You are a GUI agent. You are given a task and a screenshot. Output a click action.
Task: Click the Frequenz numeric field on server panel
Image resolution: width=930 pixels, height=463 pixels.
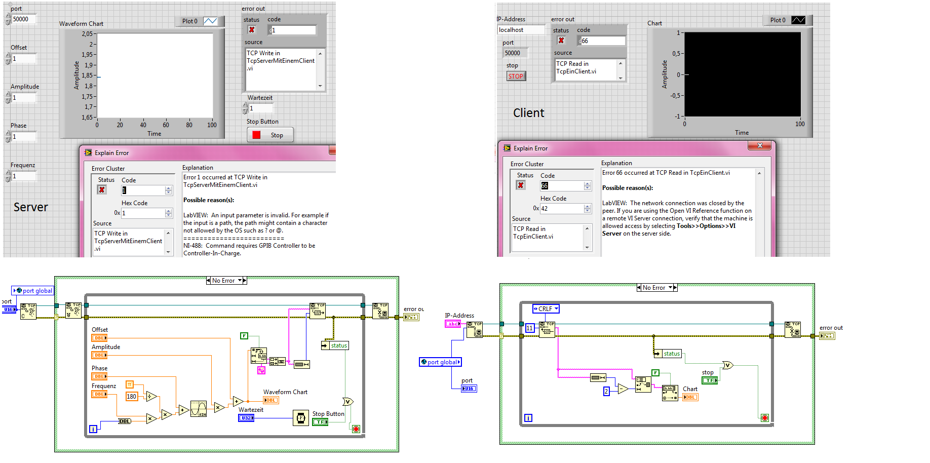[x=24, y=176]
